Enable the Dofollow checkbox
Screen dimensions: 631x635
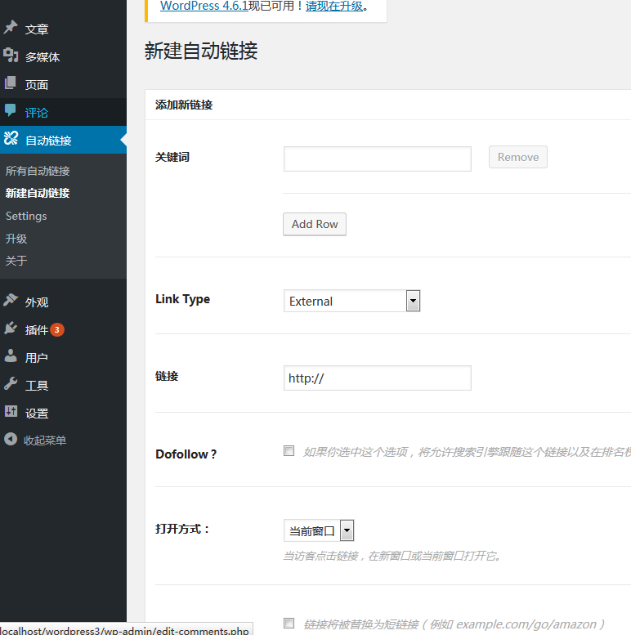tap(289, 450)
